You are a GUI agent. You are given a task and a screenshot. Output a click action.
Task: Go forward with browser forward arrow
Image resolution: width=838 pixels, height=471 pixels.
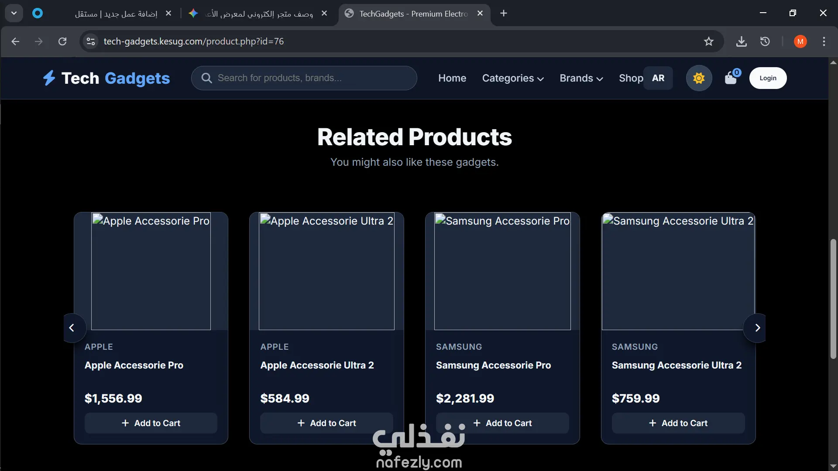click(39, 41)
